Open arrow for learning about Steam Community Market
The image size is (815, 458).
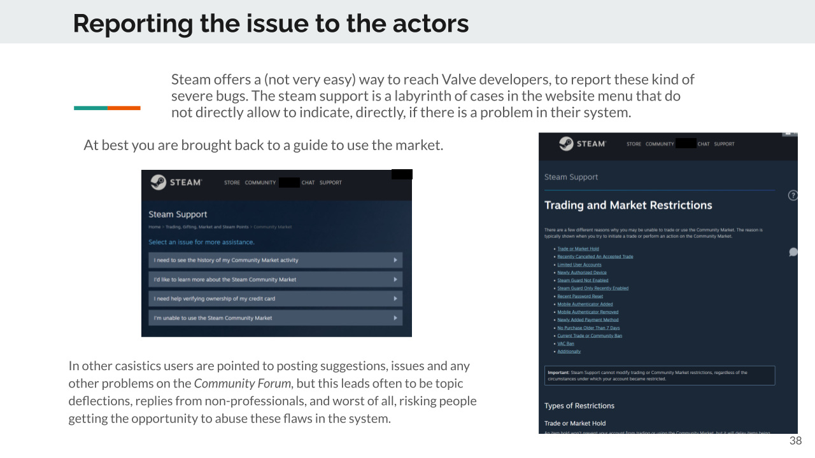[x=395, y=279]
